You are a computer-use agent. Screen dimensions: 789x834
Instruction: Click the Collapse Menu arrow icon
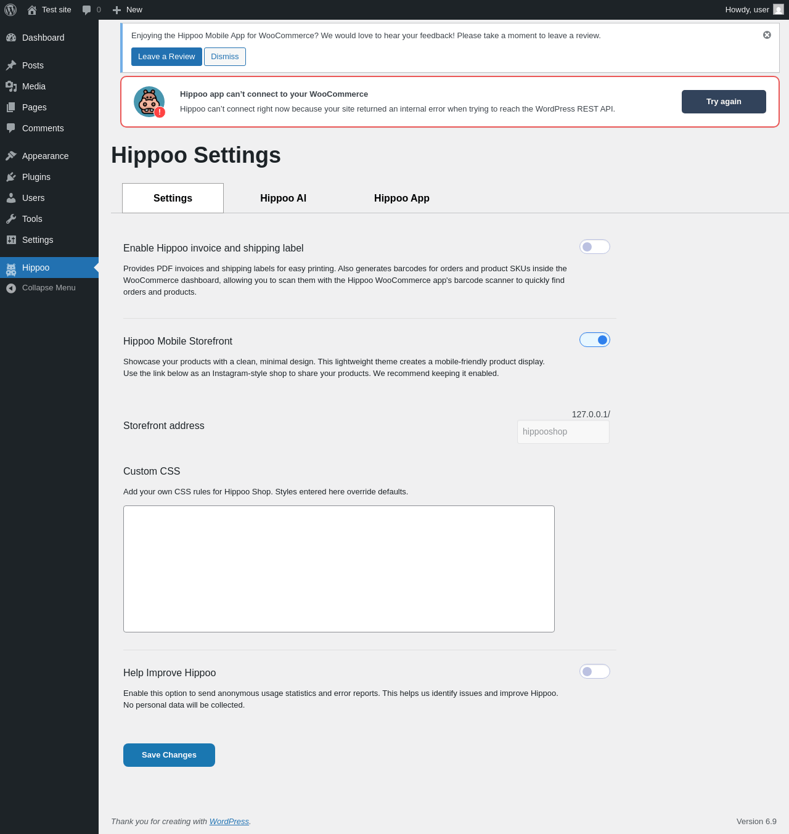[11, 288]
